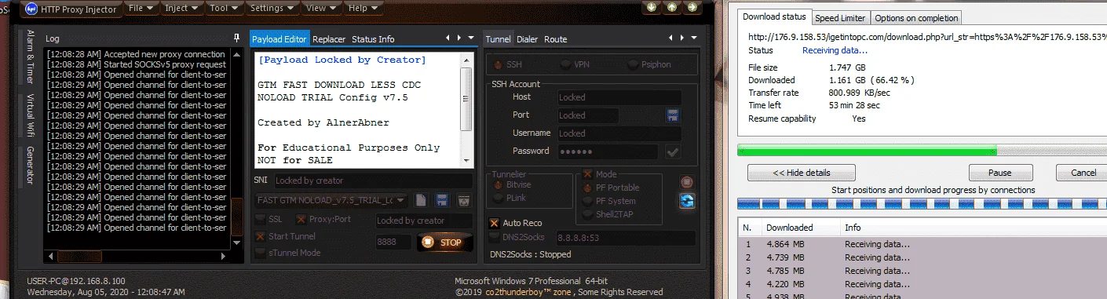Viewport: 1107px width, 299px height.
Task: Toggle the Start Tunnel checkbox
Action: (x=261, y=236)
